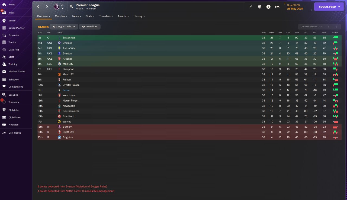
Task: Click the Social Feed button
Action: 329,7
